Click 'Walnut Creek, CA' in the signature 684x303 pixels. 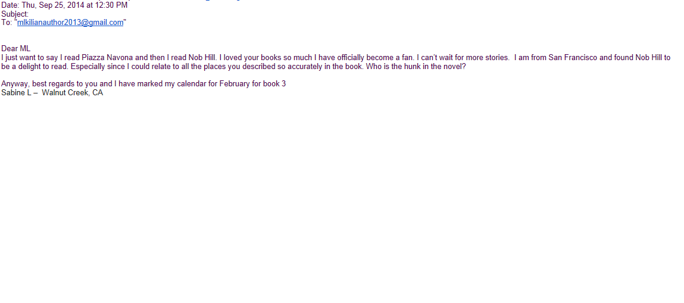point(73,93)
